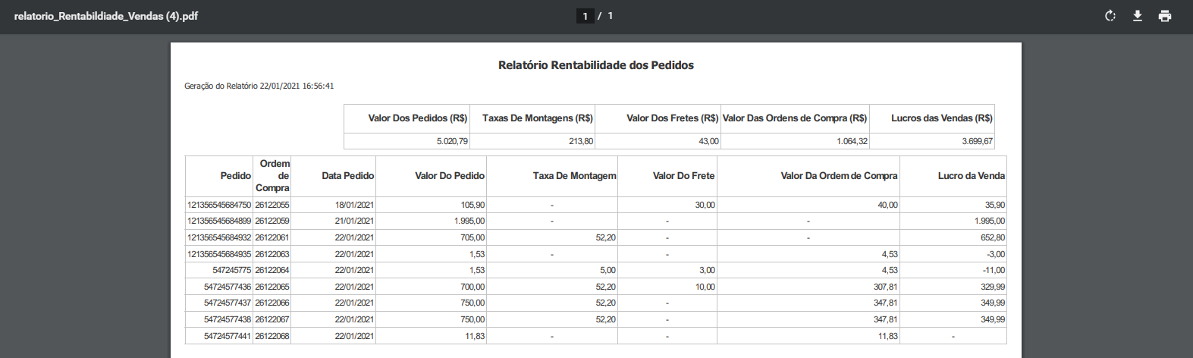Click pedido number 547245775
Image resolution: width=1193 pixels, height=358 pixels.
click(232, 270)
